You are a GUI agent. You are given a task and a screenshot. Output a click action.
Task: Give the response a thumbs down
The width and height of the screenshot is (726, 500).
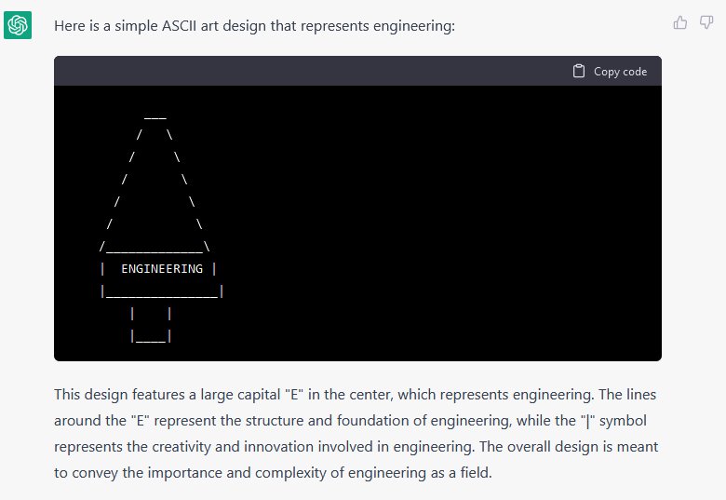(706, 22)
